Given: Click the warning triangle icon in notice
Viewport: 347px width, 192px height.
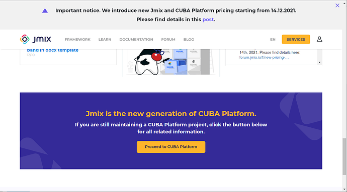Looking at the screenshot, I should (x=45, y=11).
